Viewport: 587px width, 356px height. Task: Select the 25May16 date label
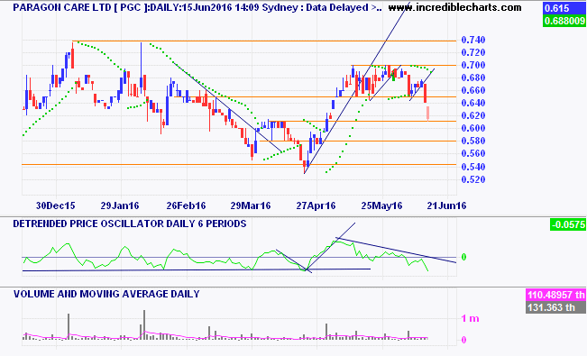click(381, 205)
